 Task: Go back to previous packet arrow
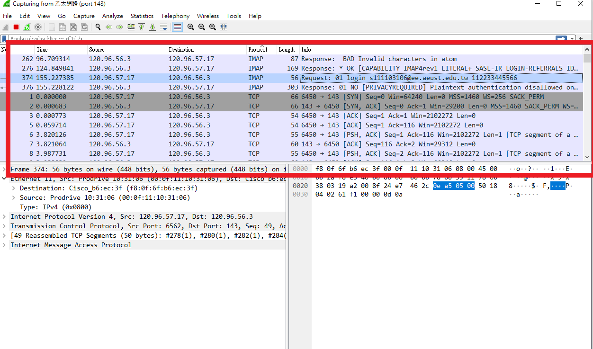click(x=109, y=27)
